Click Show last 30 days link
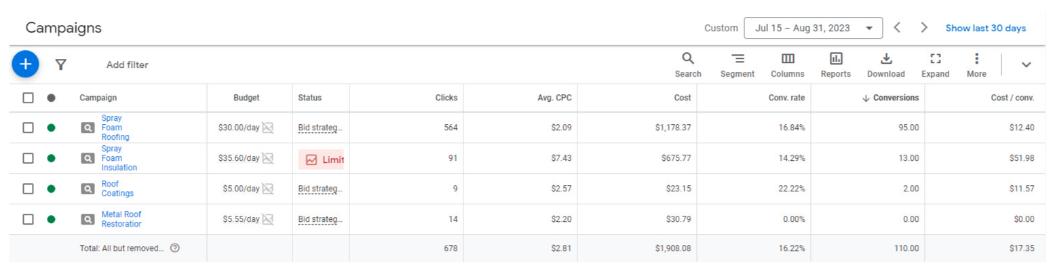This screenshot has height=266, width=1051. (986, 28)
